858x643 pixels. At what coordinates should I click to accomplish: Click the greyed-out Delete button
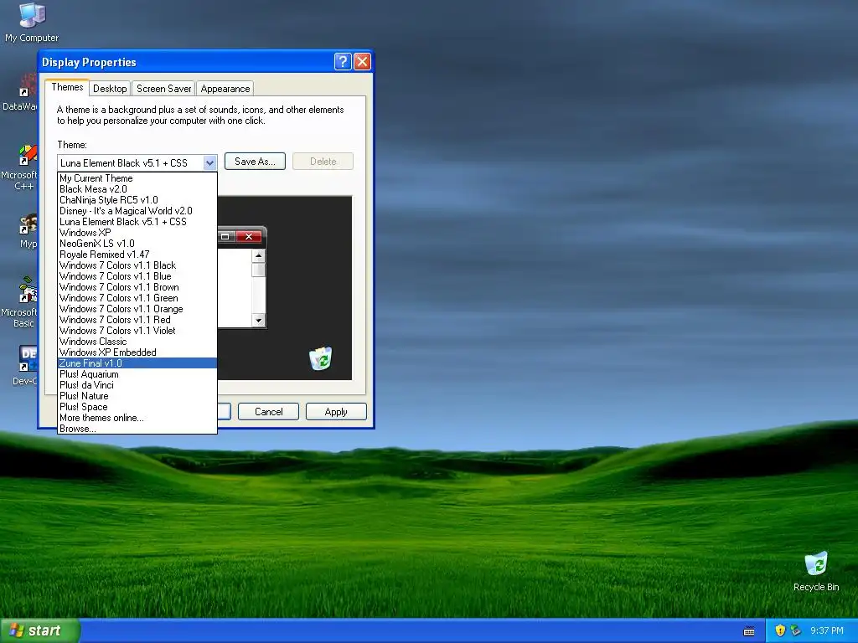click(x=323, y=162)
